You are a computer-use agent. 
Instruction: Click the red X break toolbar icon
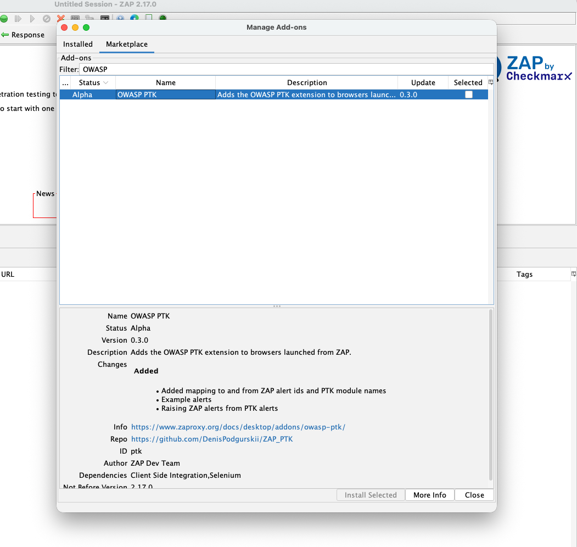click(x=60, y=18)
